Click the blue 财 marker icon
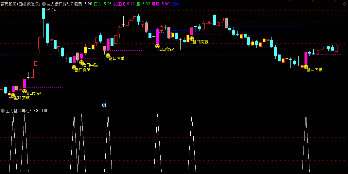The width and height of the screenshot is (348, 174). point(104,105)
